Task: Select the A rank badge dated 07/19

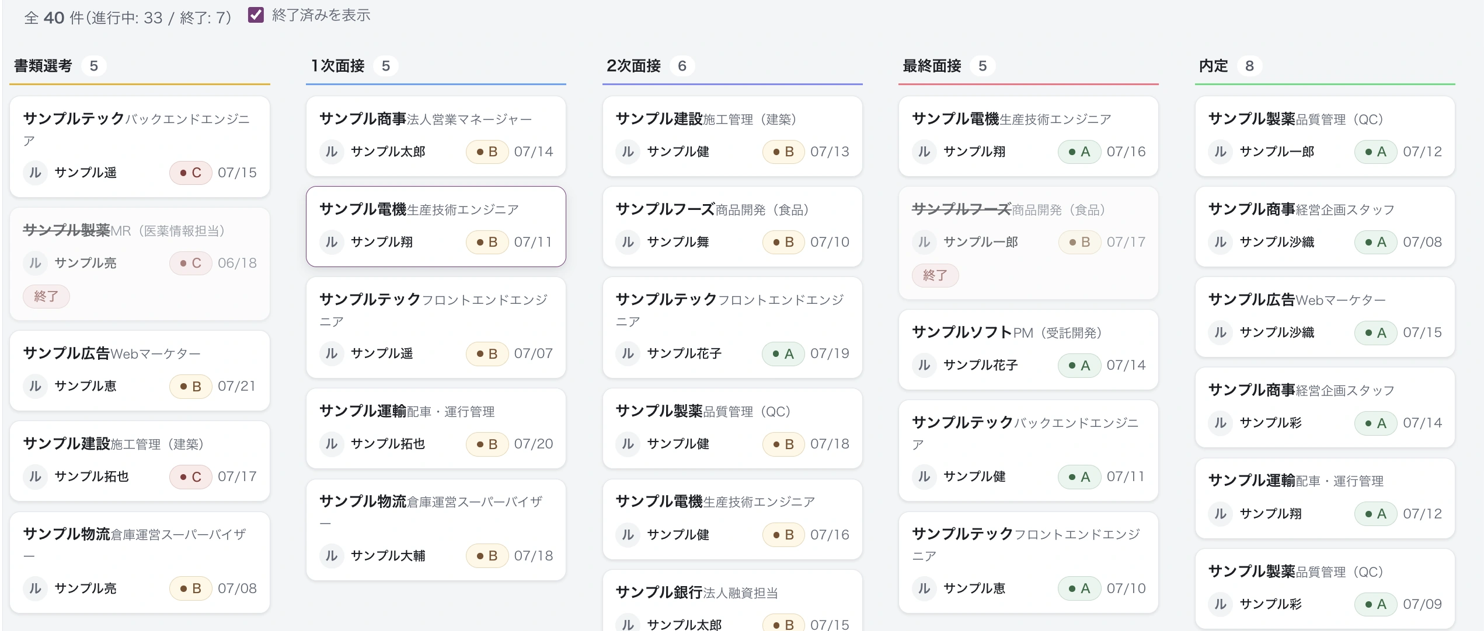Action: click(783, 353)
